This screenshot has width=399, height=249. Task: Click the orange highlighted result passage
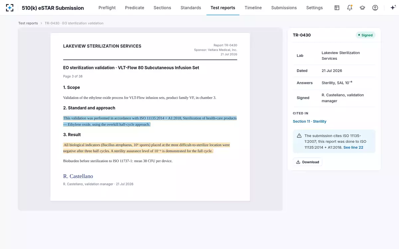(x=147, y=148)
